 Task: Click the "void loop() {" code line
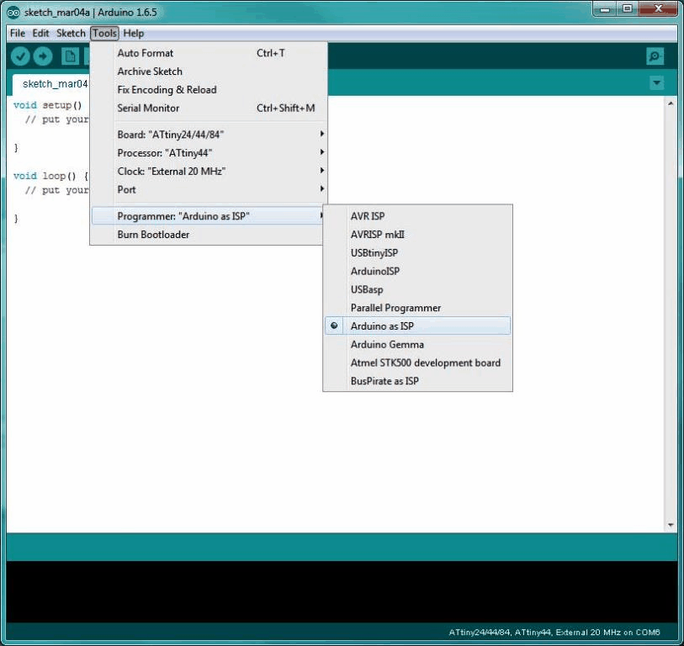coord(50,177)
